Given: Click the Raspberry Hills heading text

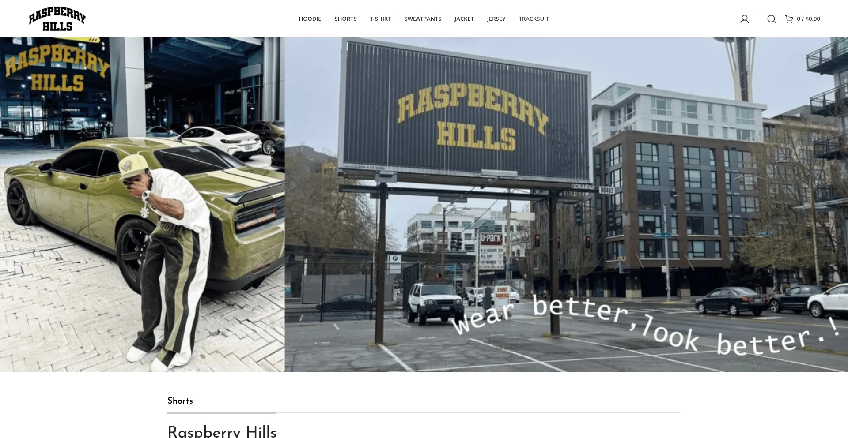Looking at the screenshot, I should click(x=222, y=431).
